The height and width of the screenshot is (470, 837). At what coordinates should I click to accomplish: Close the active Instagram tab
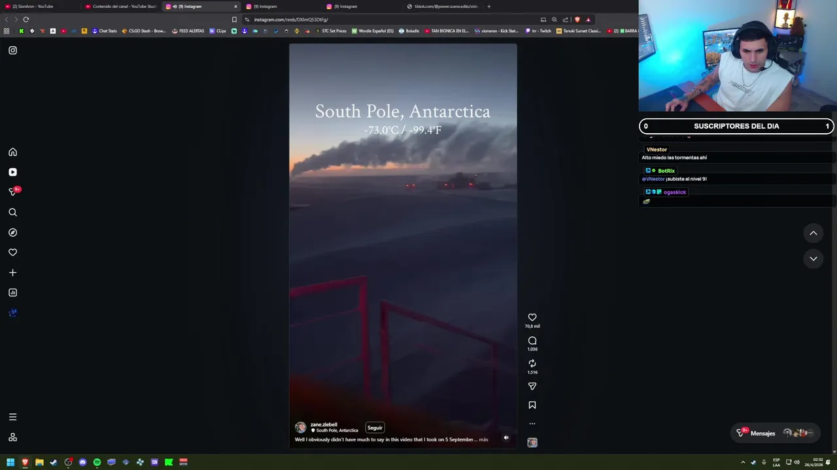point(236,7)
